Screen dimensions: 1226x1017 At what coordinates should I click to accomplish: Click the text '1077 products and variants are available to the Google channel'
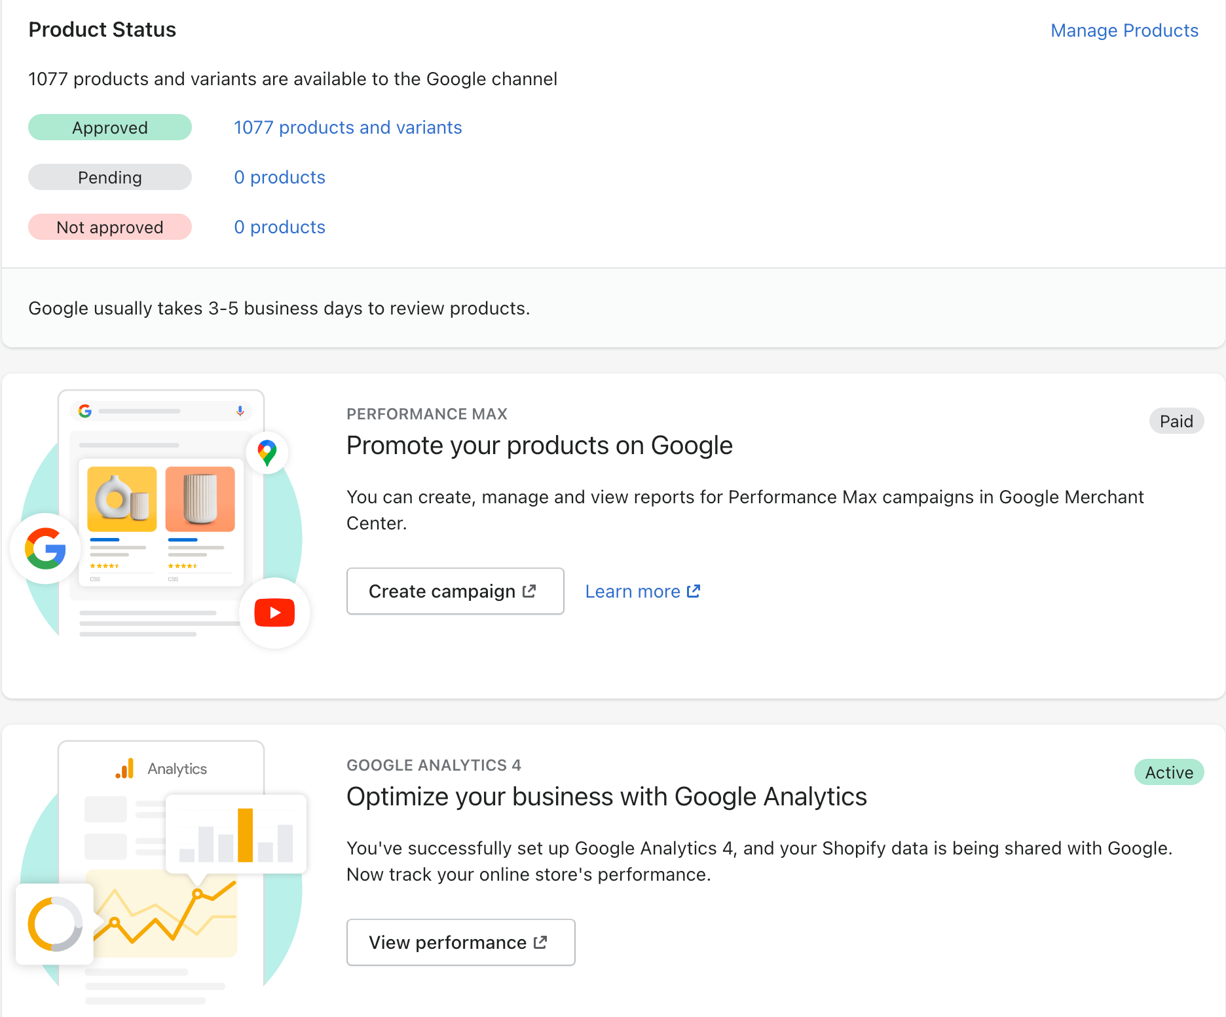coord(293,79)
